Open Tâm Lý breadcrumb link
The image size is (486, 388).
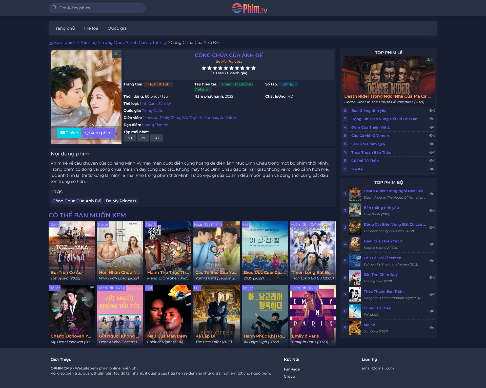pos(159,43)
